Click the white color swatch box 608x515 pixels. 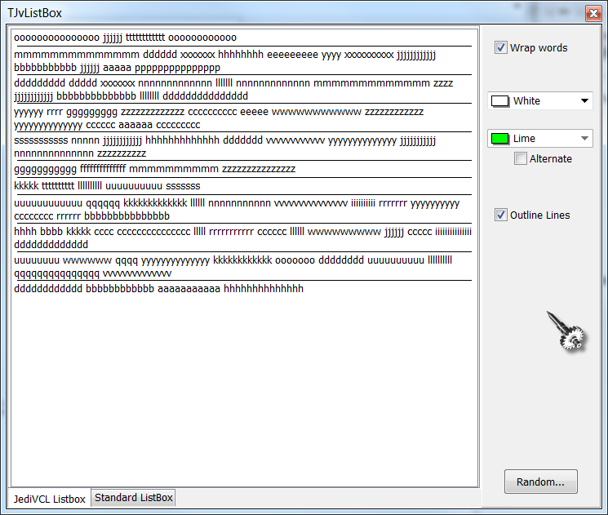pos(500,101)
